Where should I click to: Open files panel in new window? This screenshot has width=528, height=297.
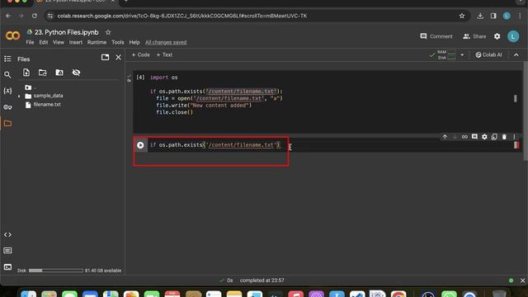click(x=105, y=57)
